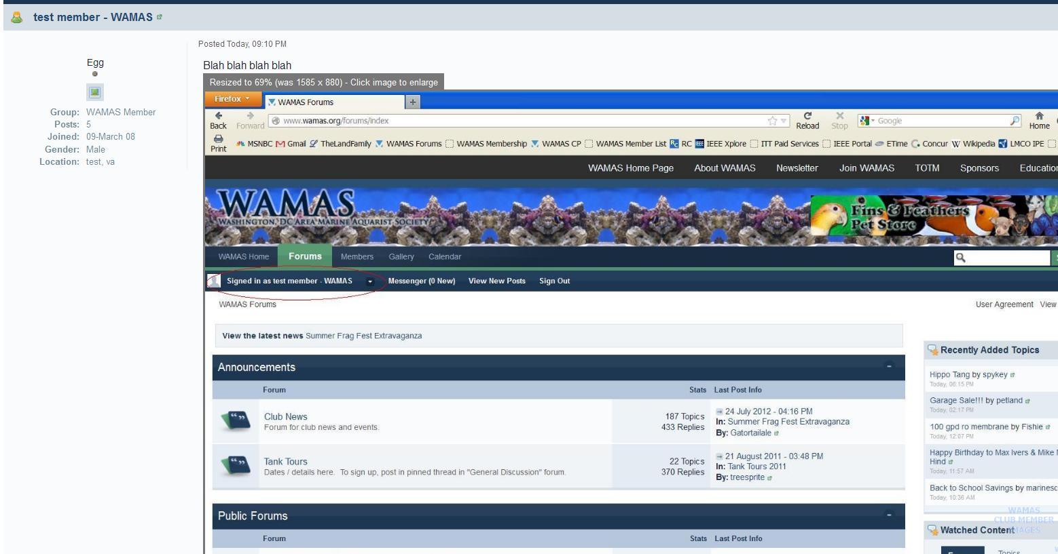The height and width of the screenshot is (554, 1058).
Task: Open the address bar history dropdown arrow
Action: [784, 121]
